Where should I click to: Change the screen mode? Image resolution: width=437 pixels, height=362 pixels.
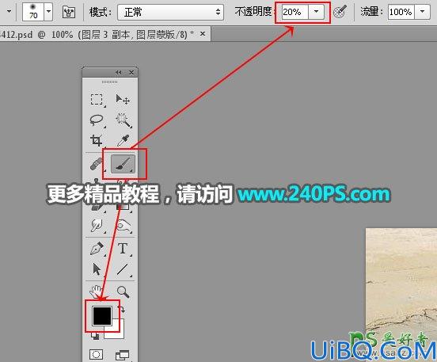[x=123, y=355]
